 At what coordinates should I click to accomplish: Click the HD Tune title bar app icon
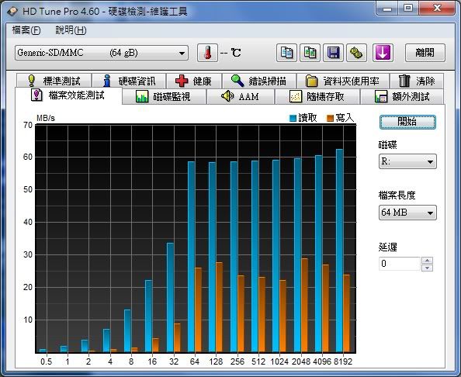pos(12,11)
